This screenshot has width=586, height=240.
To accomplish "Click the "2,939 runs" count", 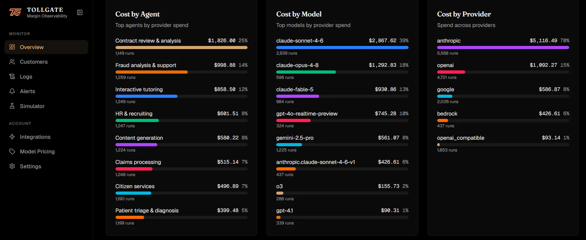I will click(x=287, y=53).
